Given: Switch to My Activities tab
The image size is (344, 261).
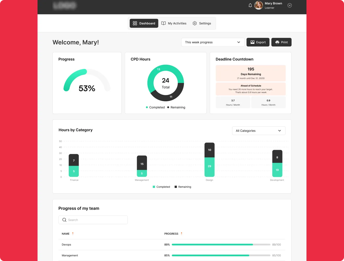Looking at the screenshot, I should [x=174, y=23].
